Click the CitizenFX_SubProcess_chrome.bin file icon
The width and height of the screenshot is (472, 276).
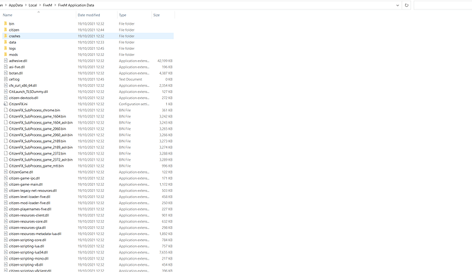tap(5, 110)
